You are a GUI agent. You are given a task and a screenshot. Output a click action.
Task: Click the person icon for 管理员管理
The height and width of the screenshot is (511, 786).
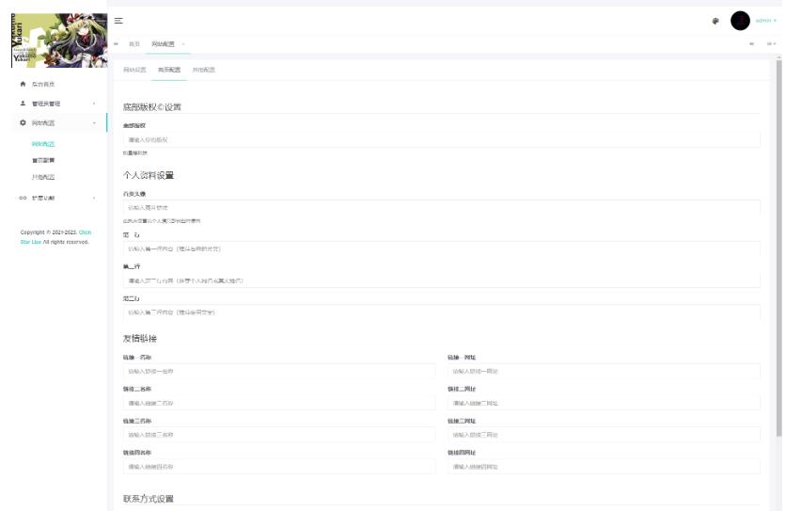24,104
